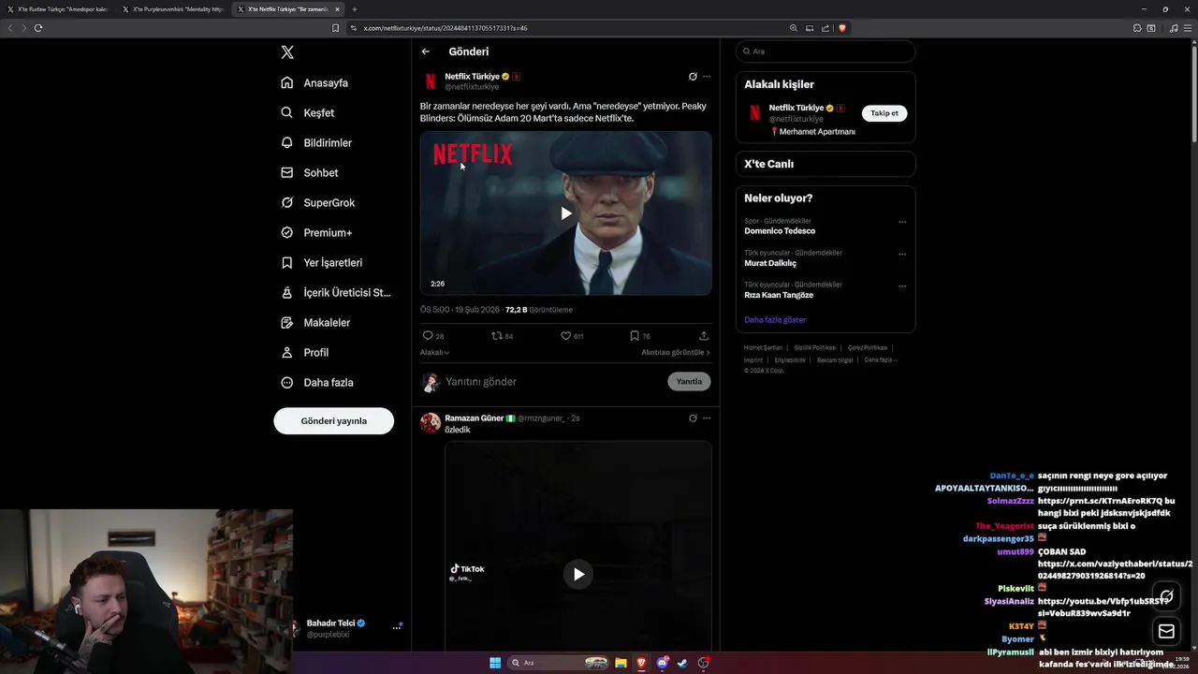
Task: Bookmark the post with 76 bookmarks
Action: click(635, 335)
